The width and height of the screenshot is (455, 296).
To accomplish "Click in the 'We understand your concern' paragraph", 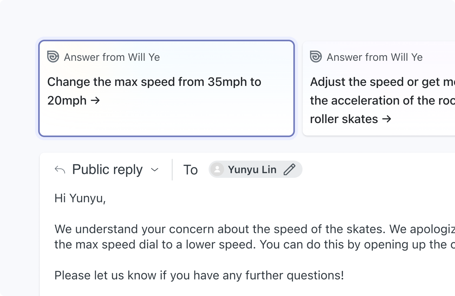I will coord(255,229).
